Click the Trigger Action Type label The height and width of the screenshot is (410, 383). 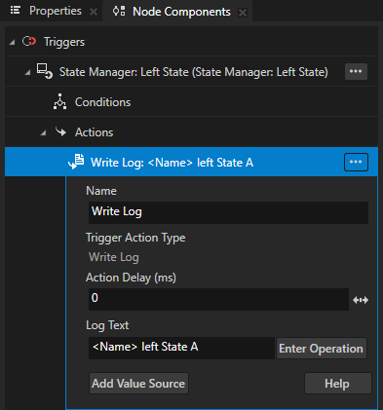[135, 238]
